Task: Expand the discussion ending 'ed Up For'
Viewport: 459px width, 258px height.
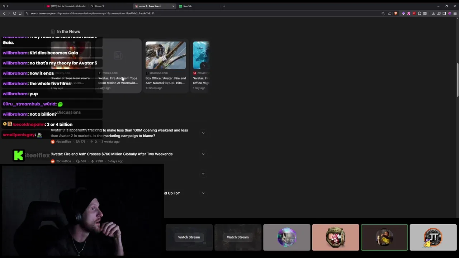Action: click(203, 193)
